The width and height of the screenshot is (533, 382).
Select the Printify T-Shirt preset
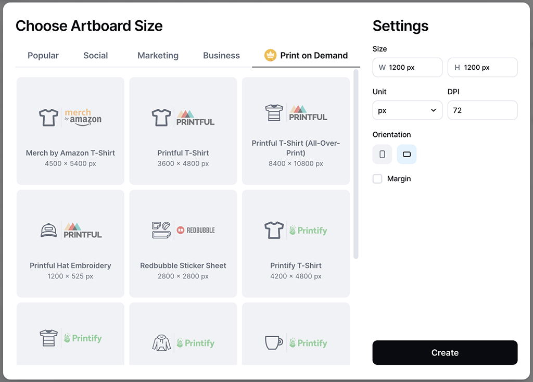tap(296, 244)
